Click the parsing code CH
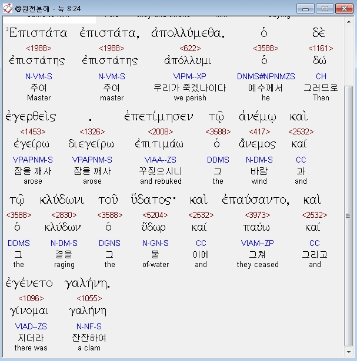357x361 pixels. pos(321,76)
